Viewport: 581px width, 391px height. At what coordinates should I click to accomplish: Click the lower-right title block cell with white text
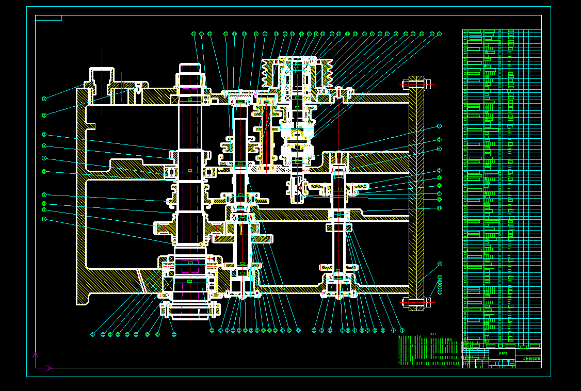(528, 359)
